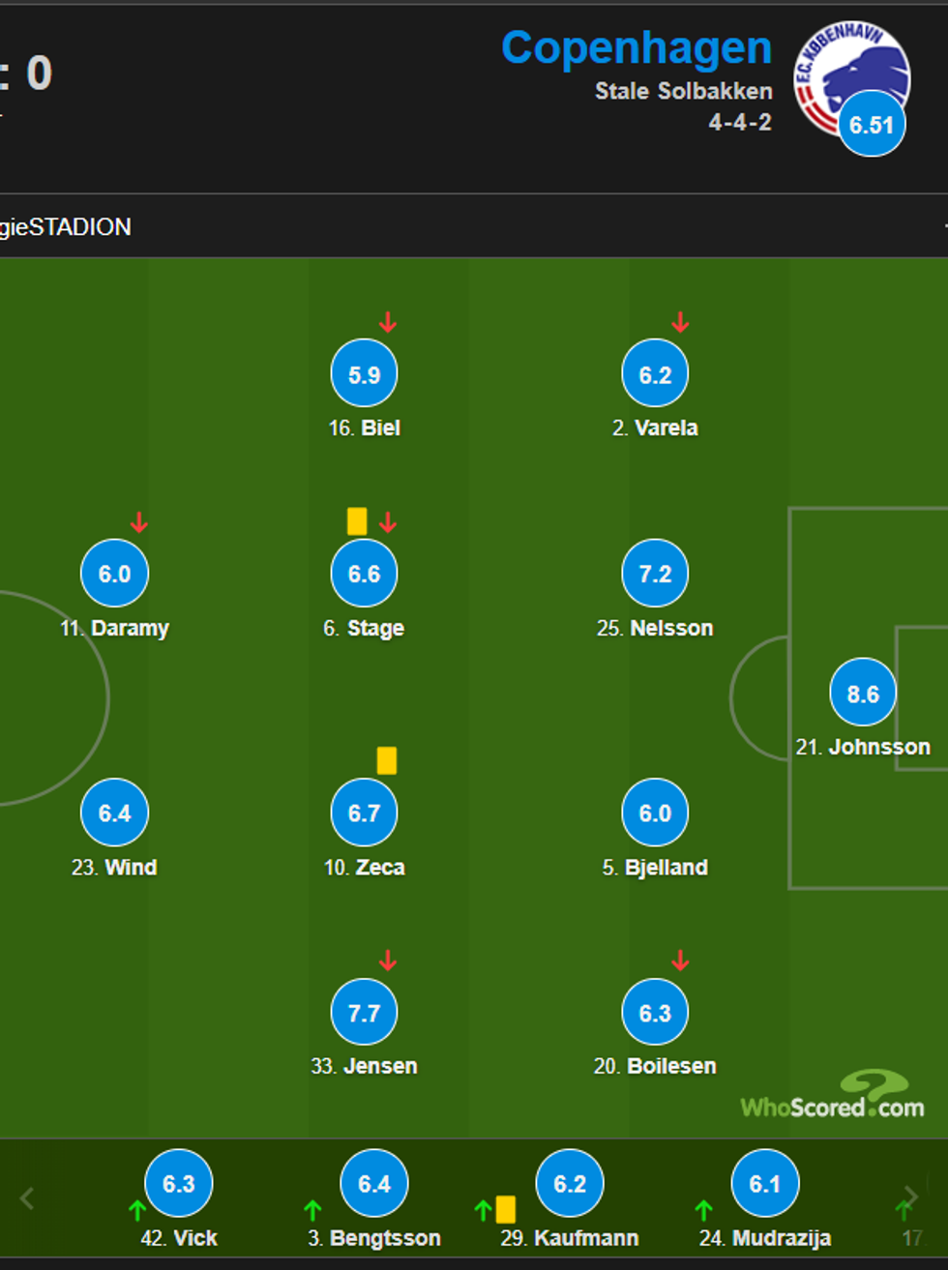The height and width of the screenshot is (1270, 948).
Task: Click Varela's red substitution arrow
Action: (x=680, y=322)
